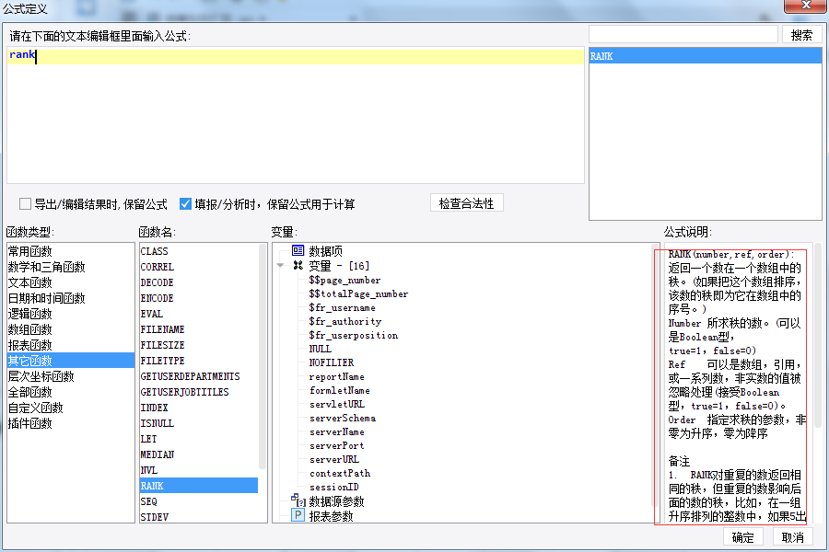The height and width of the screenshot is (552, 829).
Task: Collapse the 变量 - [16] tree node
Action: (x=281, y=265)
